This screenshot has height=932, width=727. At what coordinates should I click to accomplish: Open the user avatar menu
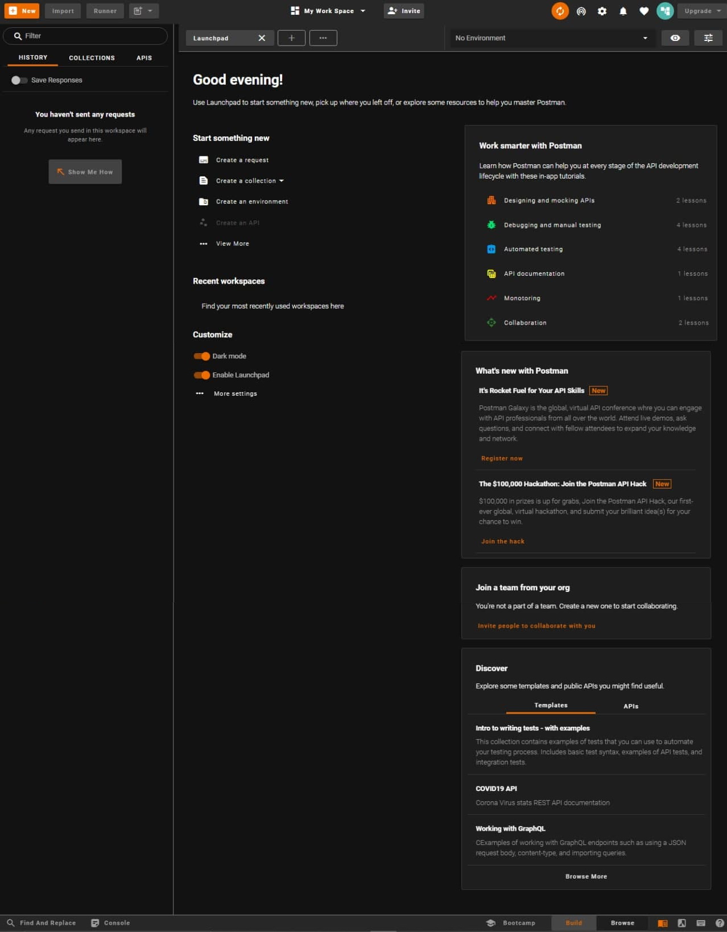(664, 11)
